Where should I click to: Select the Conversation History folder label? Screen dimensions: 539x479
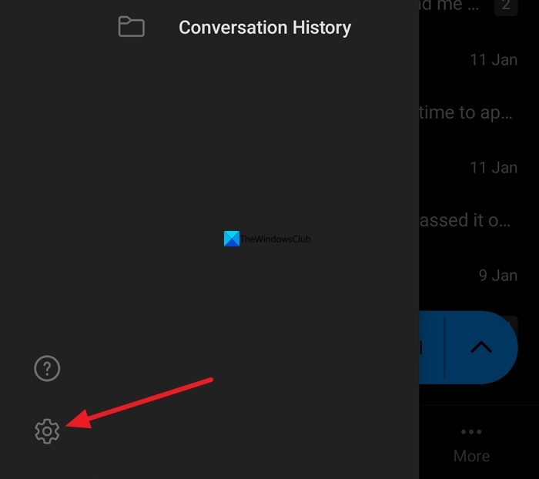pos(264,28)
